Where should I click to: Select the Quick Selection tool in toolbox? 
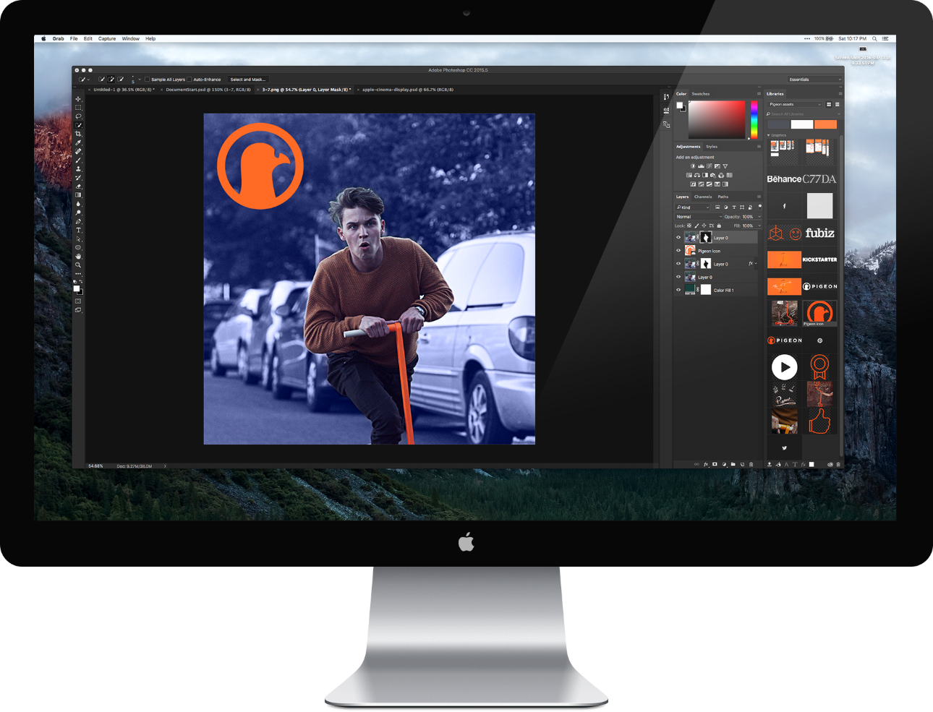click(78, 125)
